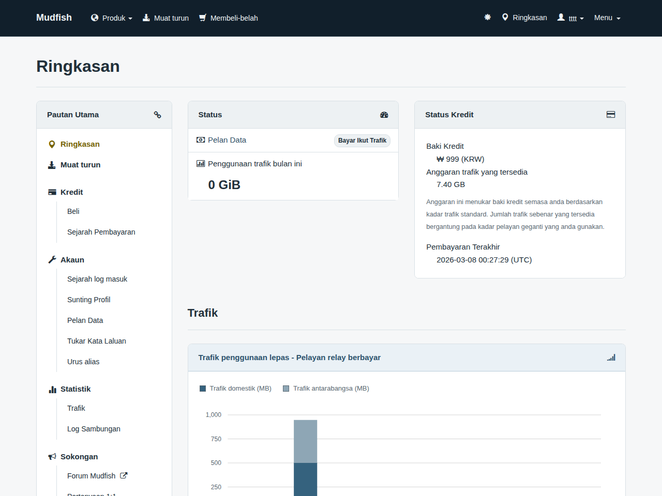Screen dimensions: 662x496
Task: Open Beli under Kredit
Action: tap(73, 211)
